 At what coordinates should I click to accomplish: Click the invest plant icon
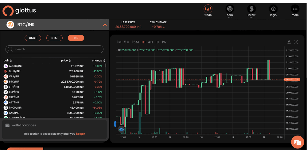tap(251, 9)
